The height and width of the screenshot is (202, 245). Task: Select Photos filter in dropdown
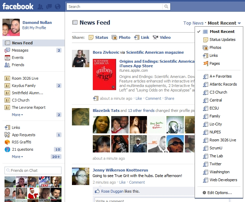tap(219, 47)
